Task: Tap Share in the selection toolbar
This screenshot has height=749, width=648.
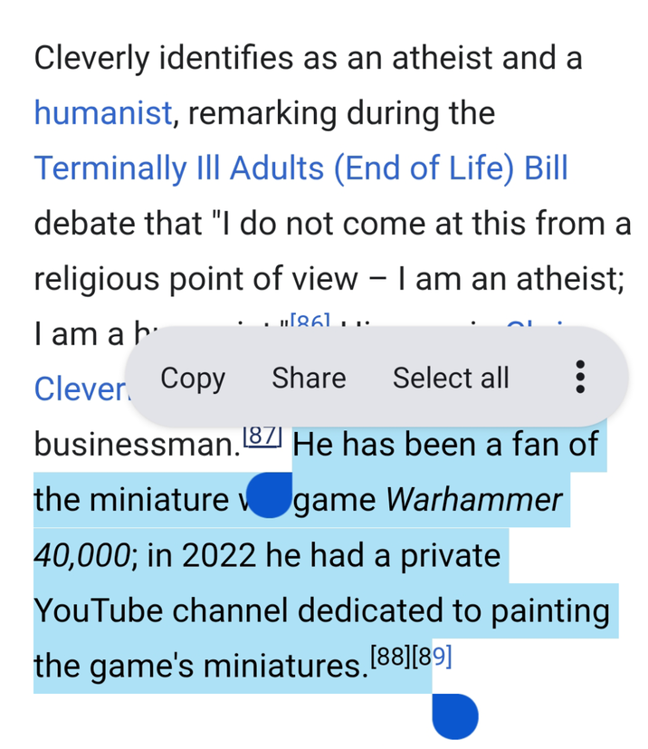Action: [308, 378]
